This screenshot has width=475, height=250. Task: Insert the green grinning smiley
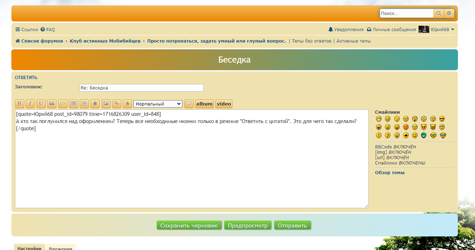pyautogui.click(x=424, y=135)
